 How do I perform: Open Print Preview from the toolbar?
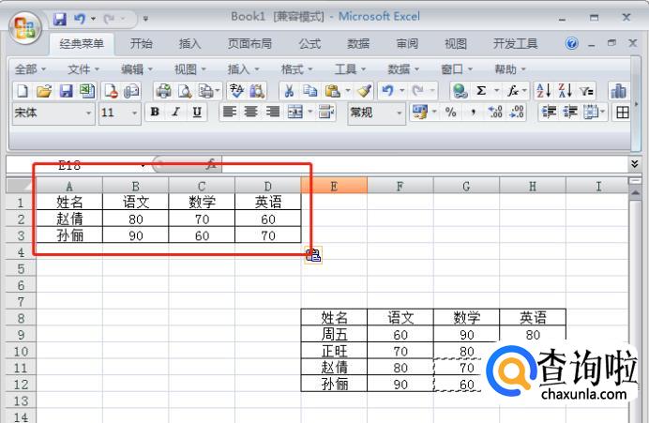pyautogui.click(x=185, y=91)
